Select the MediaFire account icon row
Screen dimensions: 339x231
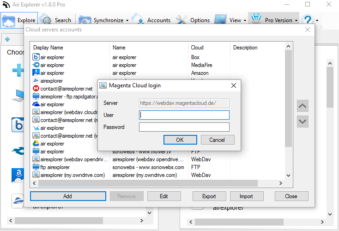point(36,65)
